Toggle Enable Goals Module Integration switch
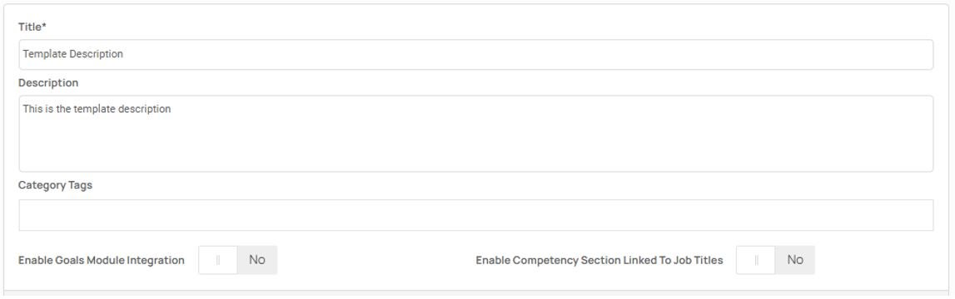The height and width of the screenshot is (299, 955). tap(238, 260)
